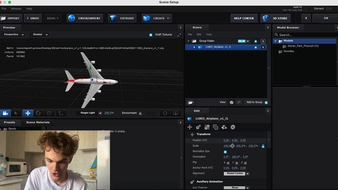The height and width of the screenshot is (190, 338).
Task: Toggle the Draft Textures checkbox
Action: pos(151,35)
